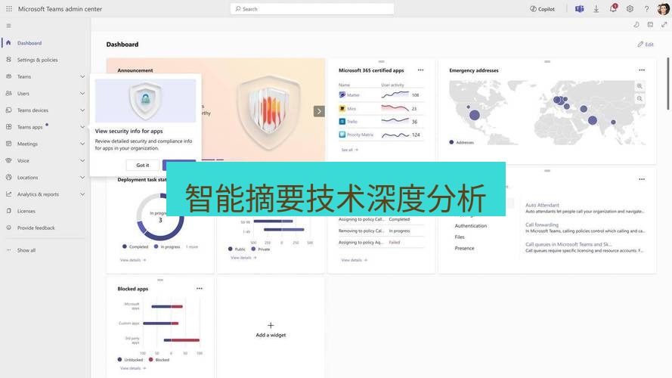The image size is (672, 378).
Task: Click the expand to full screen icon
Action: click(x=664, y=25)
